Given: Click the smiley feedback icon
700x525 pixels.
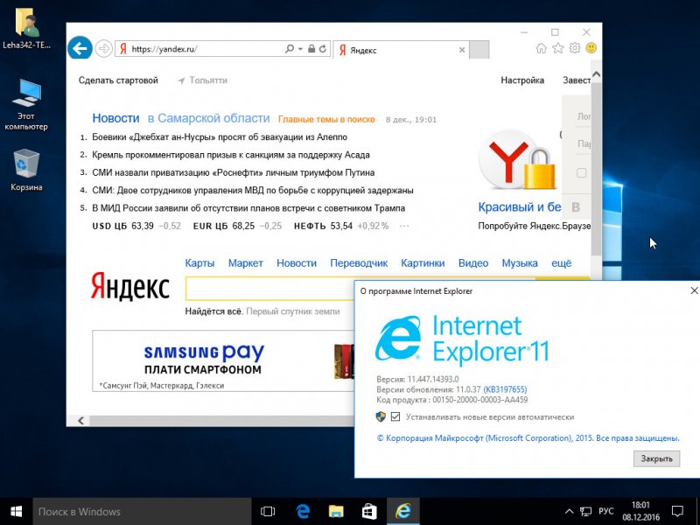Looking at the screenshot, I should point(591,48).
